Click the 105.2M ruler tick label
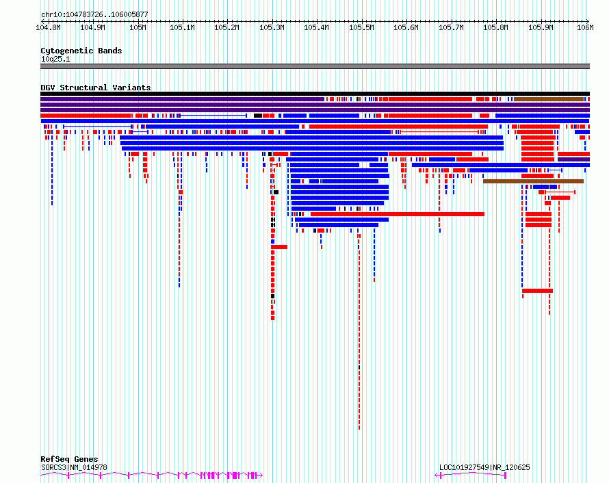This screenshot has width=609, height=483. 226,27
